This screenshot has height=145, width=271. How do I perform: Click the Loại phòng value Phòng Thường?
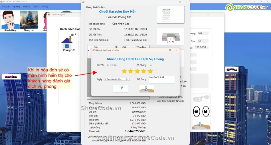(x=138, y=127)
